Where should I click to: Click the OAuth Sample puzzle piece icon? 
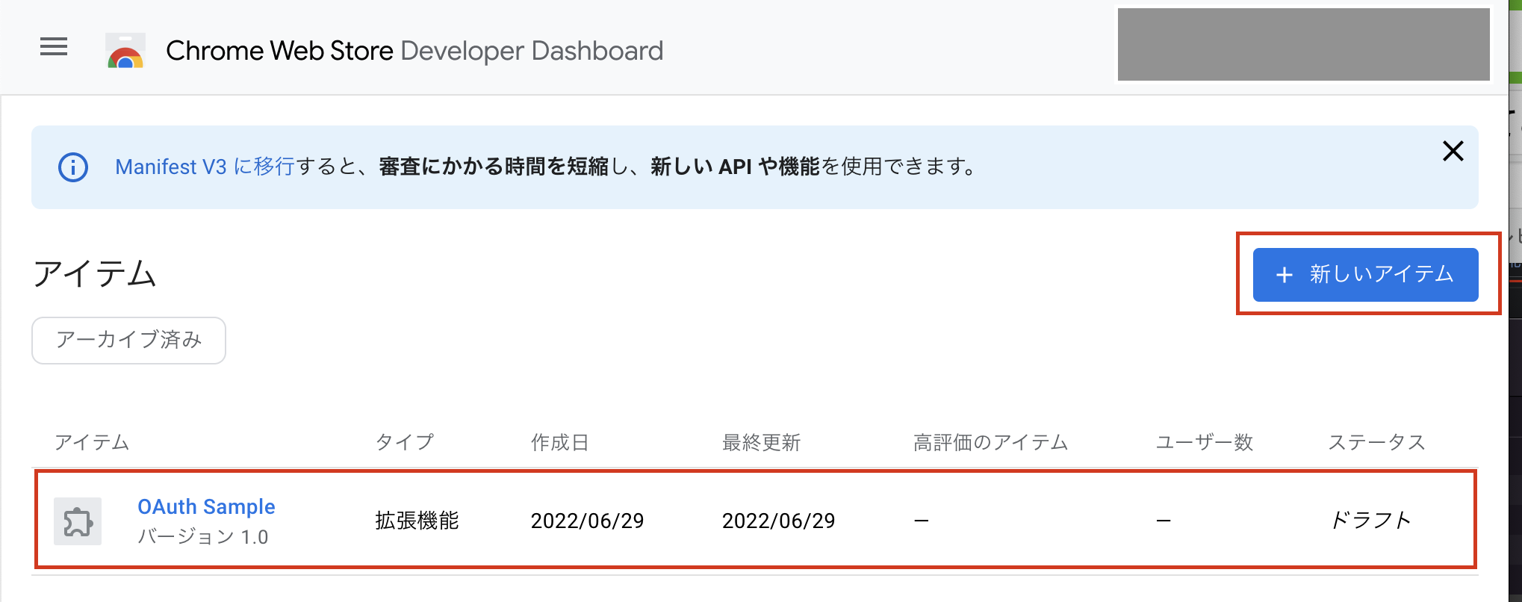pyautogui.click(x=78, y=521)
